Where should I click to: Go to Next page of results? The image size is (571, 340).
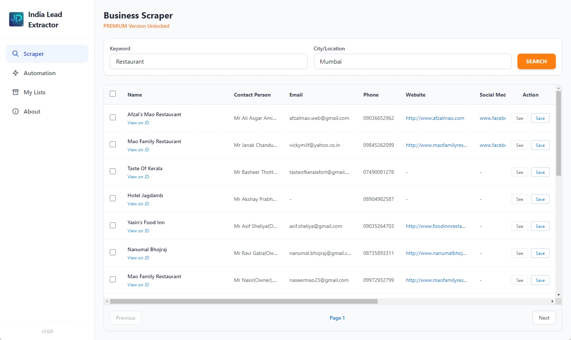(x=544, y=317)
